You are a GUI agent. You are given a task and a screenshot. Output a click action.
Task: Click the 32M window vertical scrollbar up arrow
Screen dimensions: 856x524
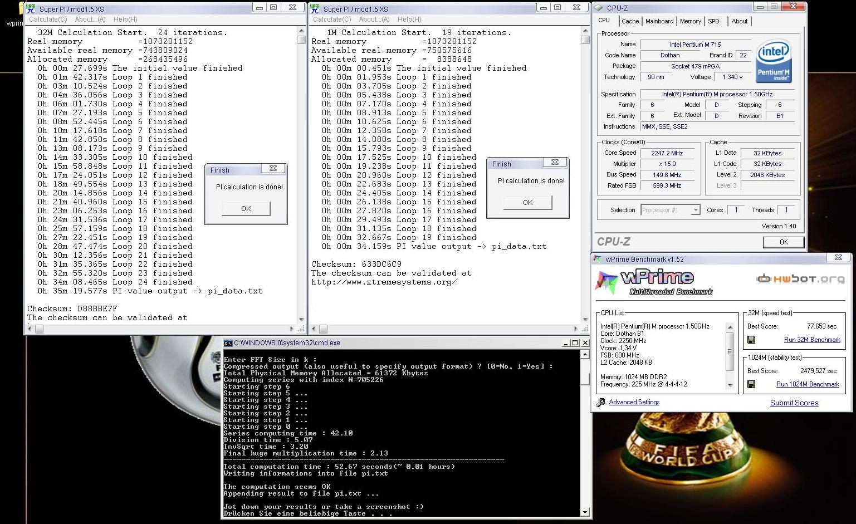tap(301, 31)
